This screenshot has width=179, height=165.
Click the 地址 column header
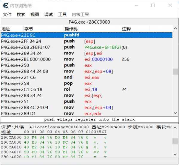click(x=6, y=29)
